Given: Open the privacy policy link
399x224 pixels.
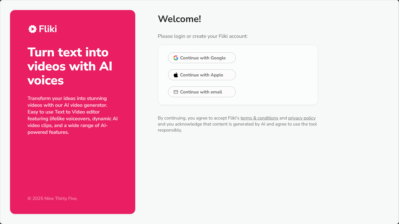Looking at the screenshot, I should 302,118.
